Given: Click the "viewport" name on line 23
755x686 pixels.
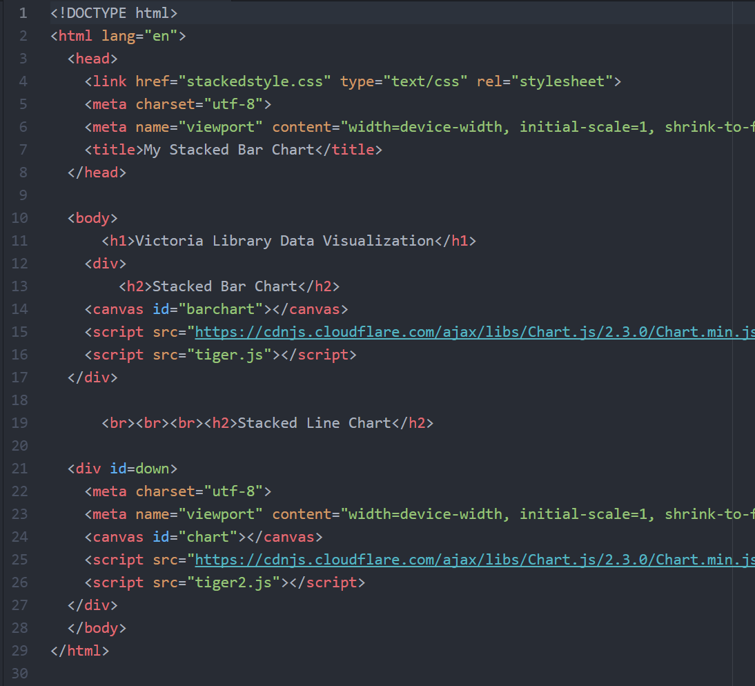Looking at the screenshot, I should point(221,514).
